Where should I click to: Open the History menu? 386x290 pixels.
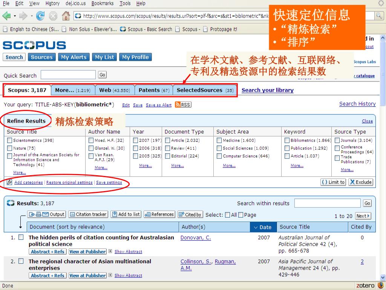tap(52, 3)
